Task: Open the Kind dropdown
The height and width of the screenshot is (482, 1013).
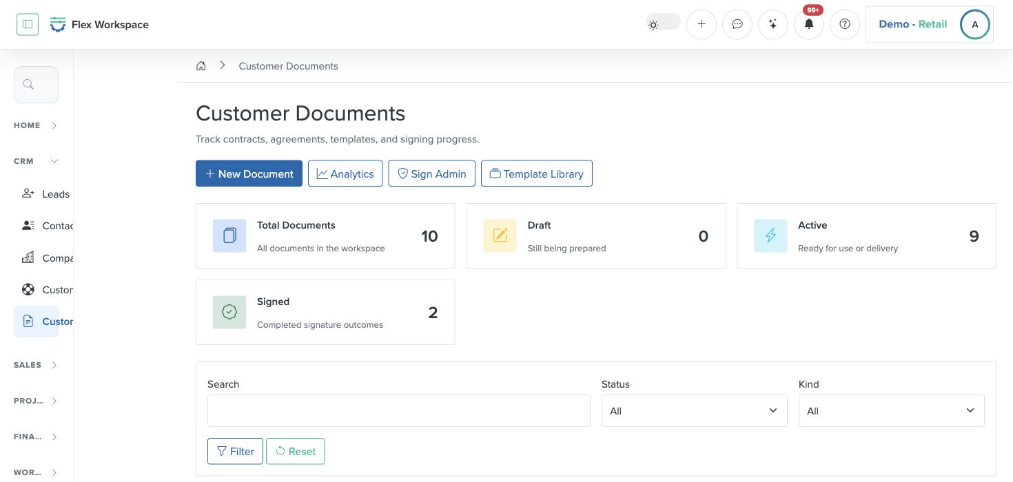Action: point(891,410)
